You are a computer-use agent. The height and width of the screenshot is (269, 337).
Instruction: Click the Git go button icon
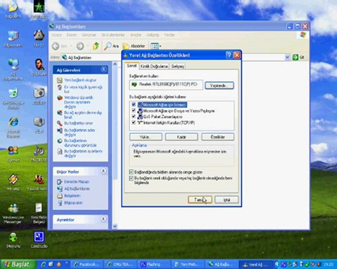click(x=295, y=57)
